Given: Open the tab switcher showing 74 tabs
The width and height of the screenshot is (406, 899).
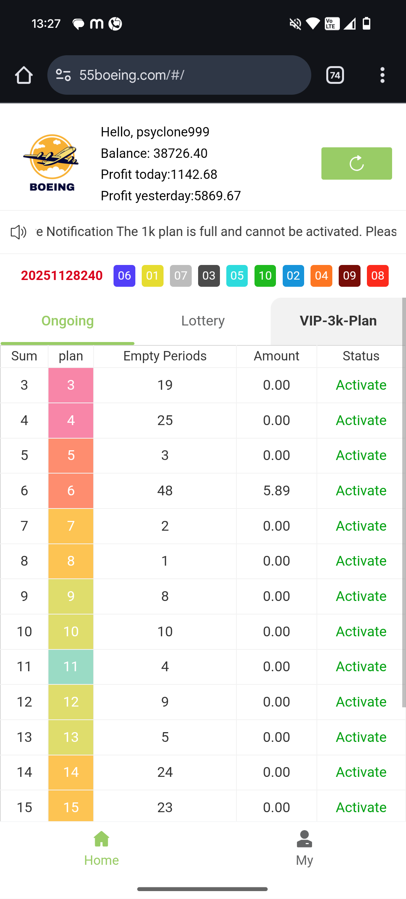Looking at the screenshot, I should (x=335, y=75).
